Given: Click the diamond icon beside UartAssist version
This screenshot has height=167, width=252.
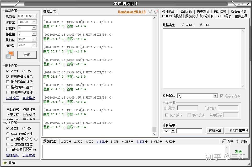Looking at the screenshot, I should click(150, 12).
